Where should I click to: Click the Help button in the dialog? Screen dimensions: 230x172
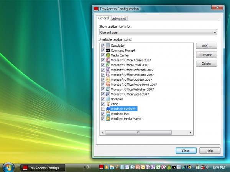coord(210,151)
